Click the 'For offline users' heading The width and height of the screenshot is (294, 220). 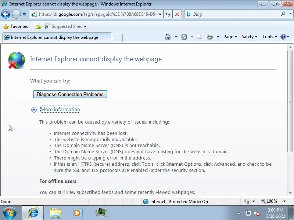[58, 181]
